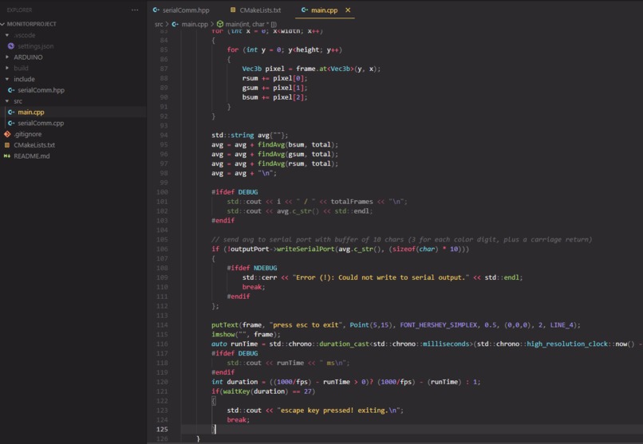
Task: Open the Explorer more actions ellipsis
Action: (135, 10)
